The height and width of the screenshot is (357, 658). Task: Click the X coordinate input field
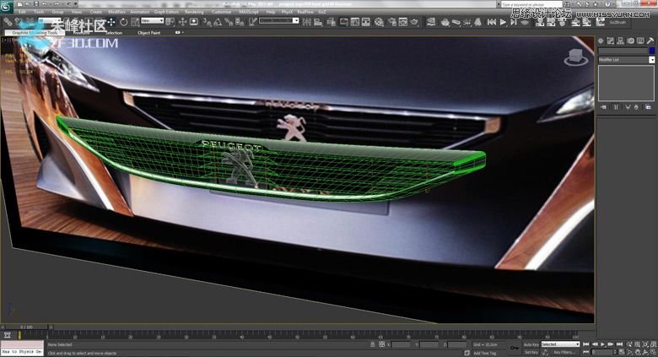[x=402, y=344]
